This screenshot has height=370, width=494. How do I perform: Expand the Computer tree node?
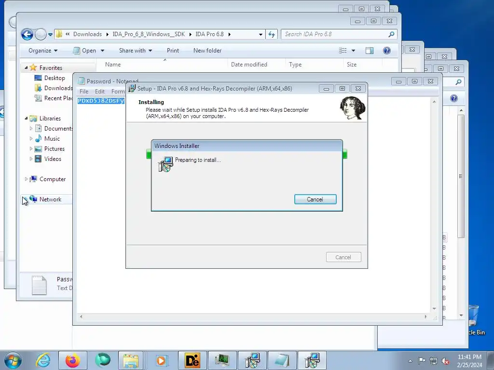coord(26,179)
